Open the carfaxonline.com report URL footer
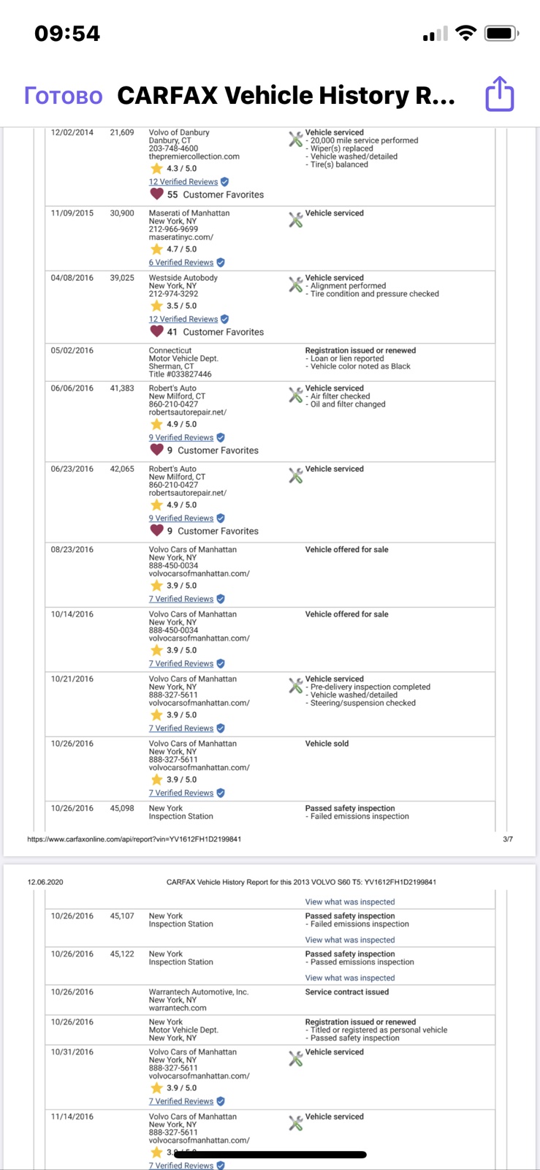This screenshot has width=540, height=1170. click(x=134, y=839)
